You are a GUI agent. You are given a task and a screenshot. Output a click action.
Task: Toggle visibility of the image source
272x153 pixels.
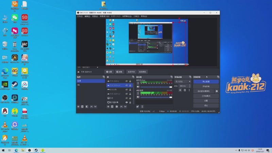(x=126, y=98)
